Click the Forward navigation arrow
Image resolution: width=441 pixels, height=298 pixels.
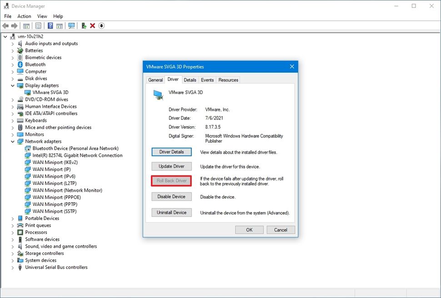point(15,26)
